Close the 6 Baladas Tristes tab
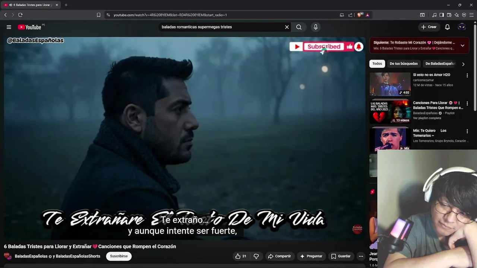The height and width of the screenshot is (268, 477). pyautogui.click(x=57, y=5)
